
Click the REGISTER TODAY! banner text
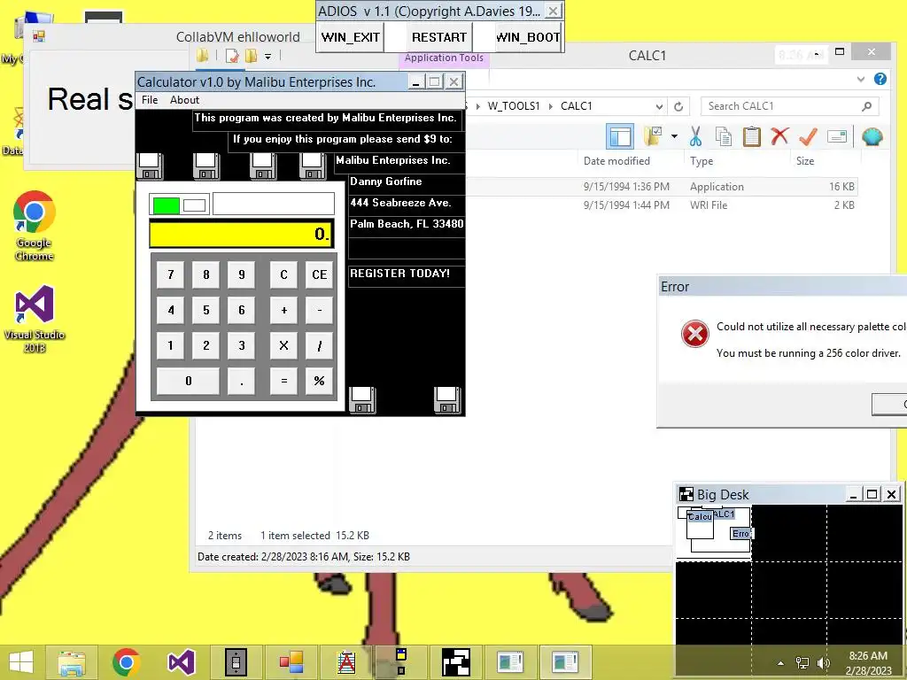[x=399, y=274]
